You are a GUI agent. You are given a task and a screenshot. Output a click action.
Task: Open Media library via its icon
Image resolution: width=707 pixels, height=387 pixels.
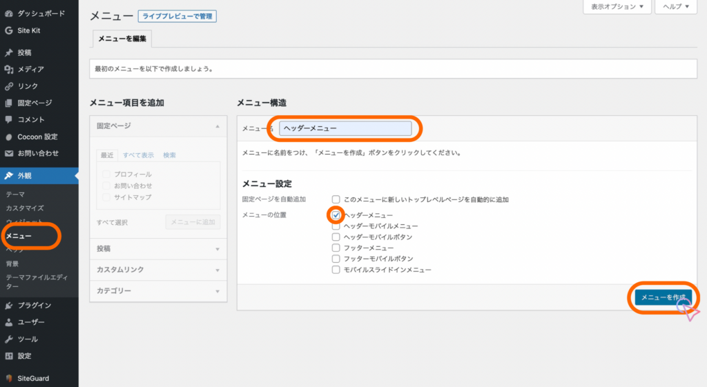(8, 69)
